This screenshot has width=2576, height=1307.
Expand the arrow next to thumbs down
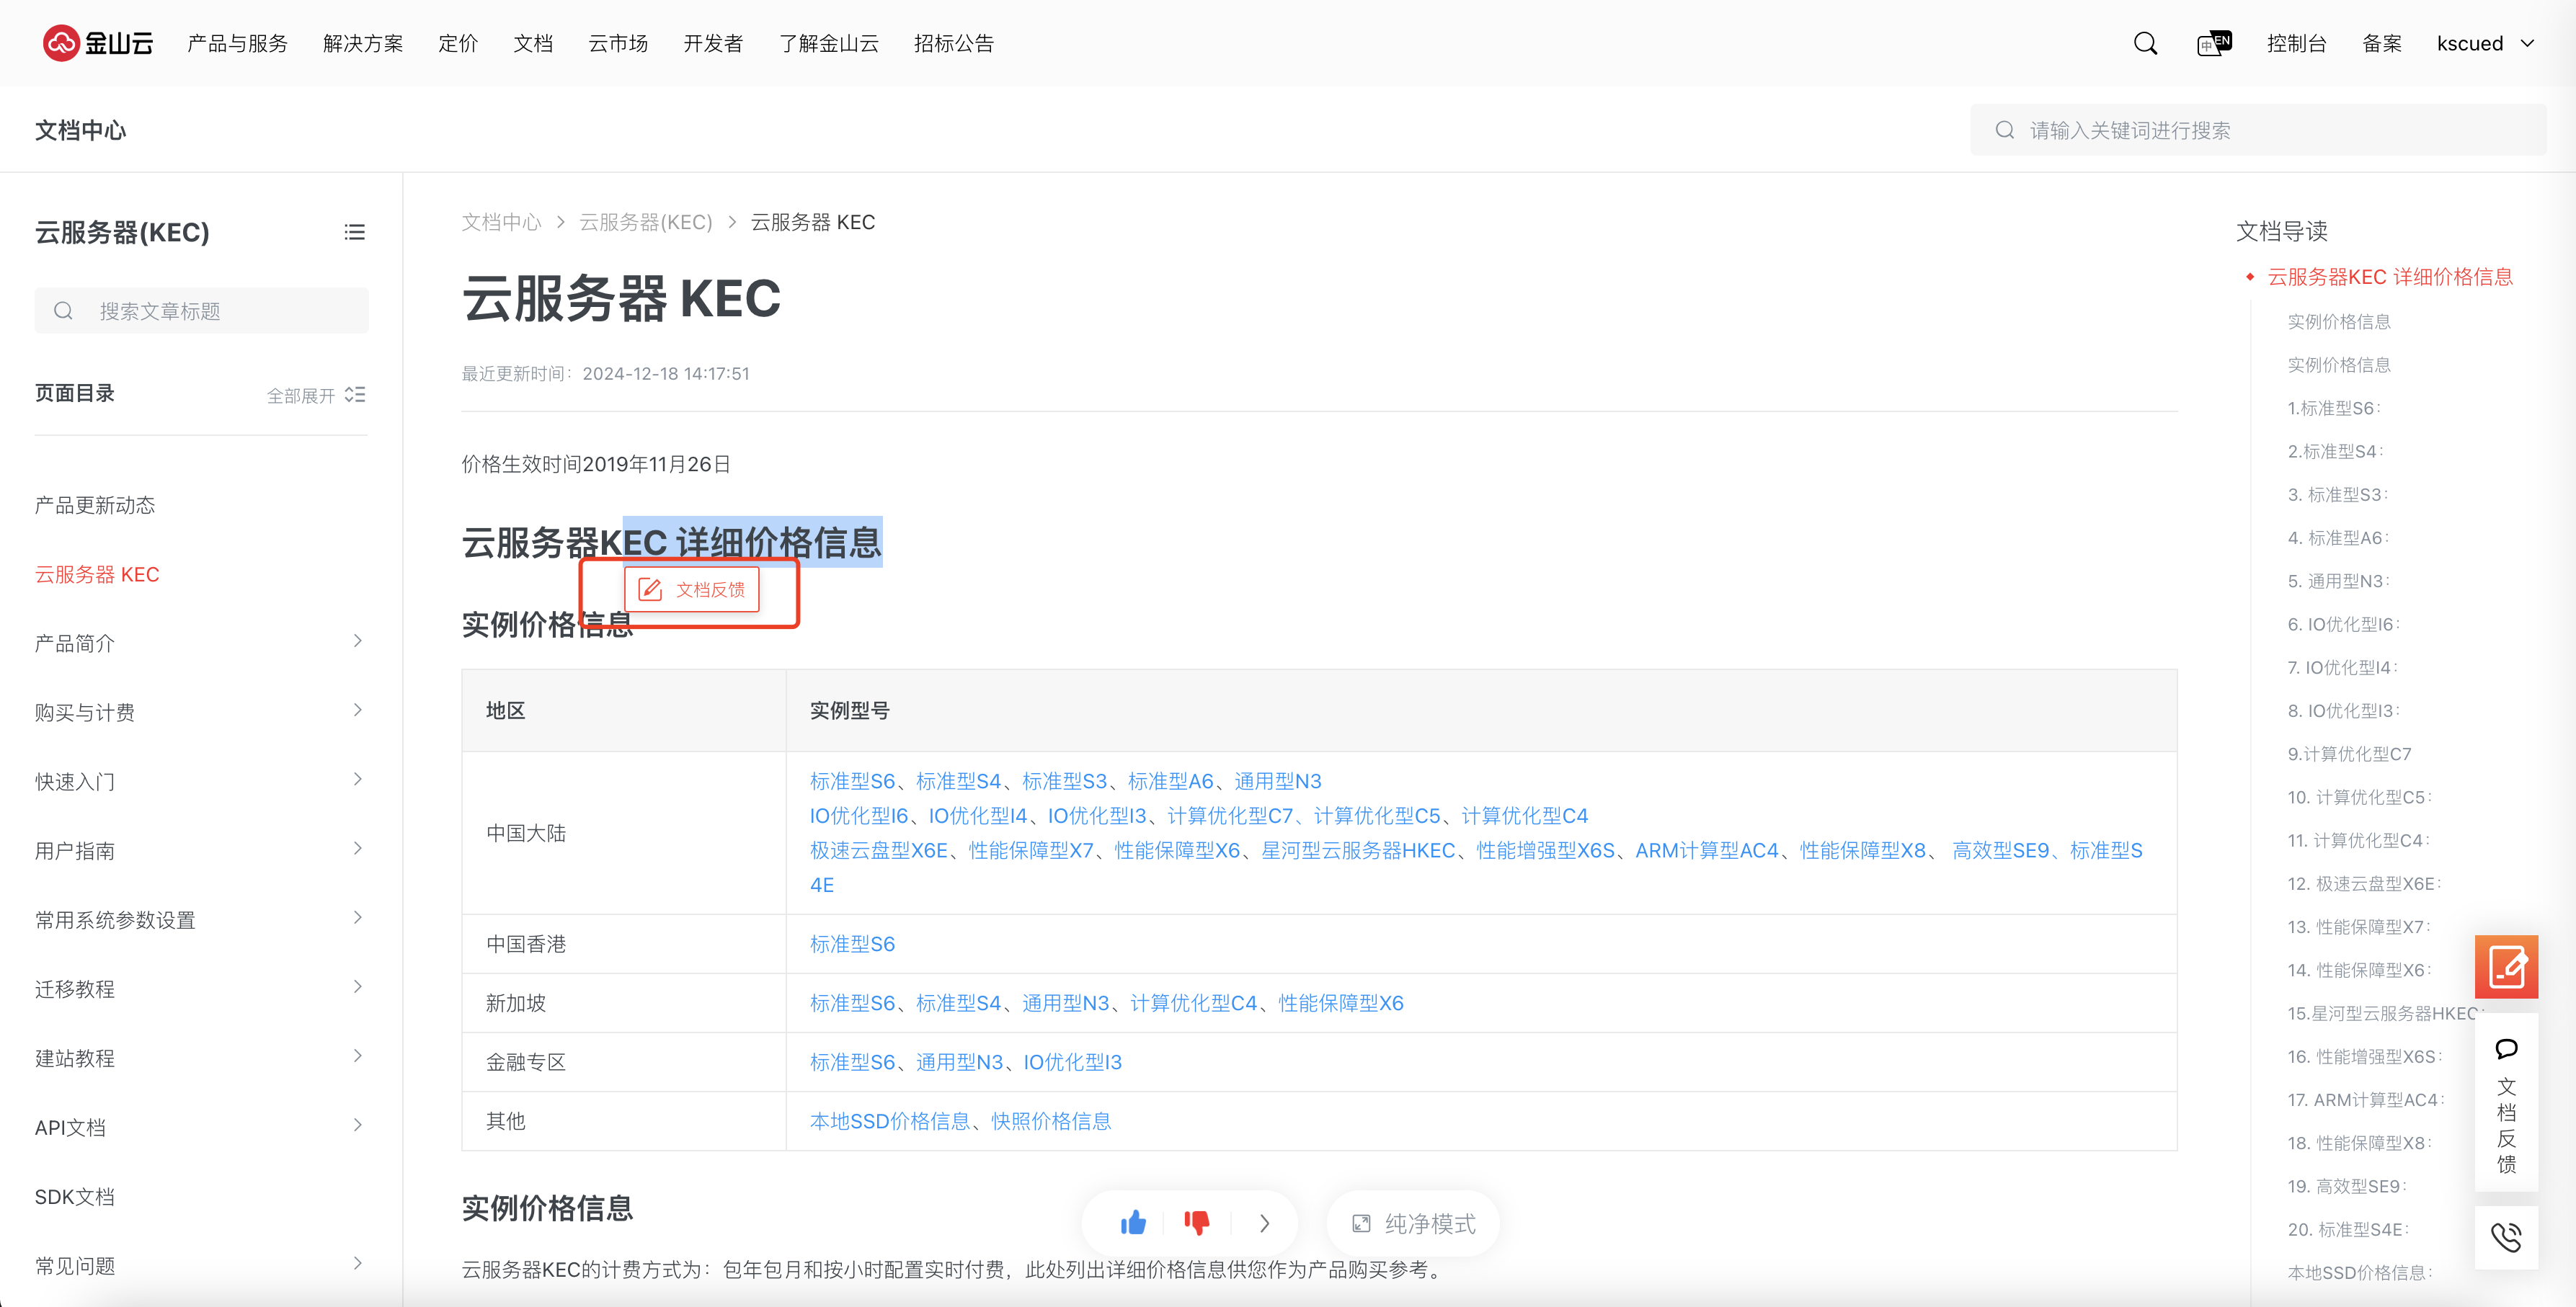[x=1264, y=1222]
